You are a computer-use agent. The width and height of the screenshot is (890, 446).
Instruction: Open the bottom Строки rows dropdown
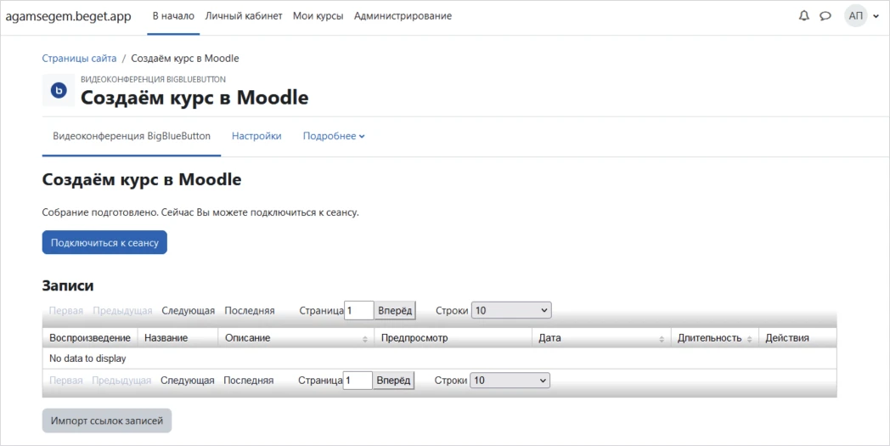(x=510, y=381)
